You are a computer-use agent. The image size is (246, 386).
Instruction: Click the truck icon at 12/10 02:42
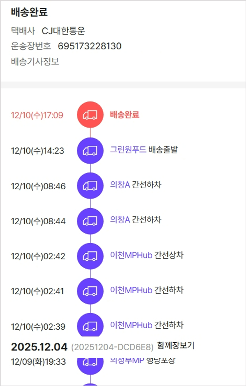tap(90, 256)
